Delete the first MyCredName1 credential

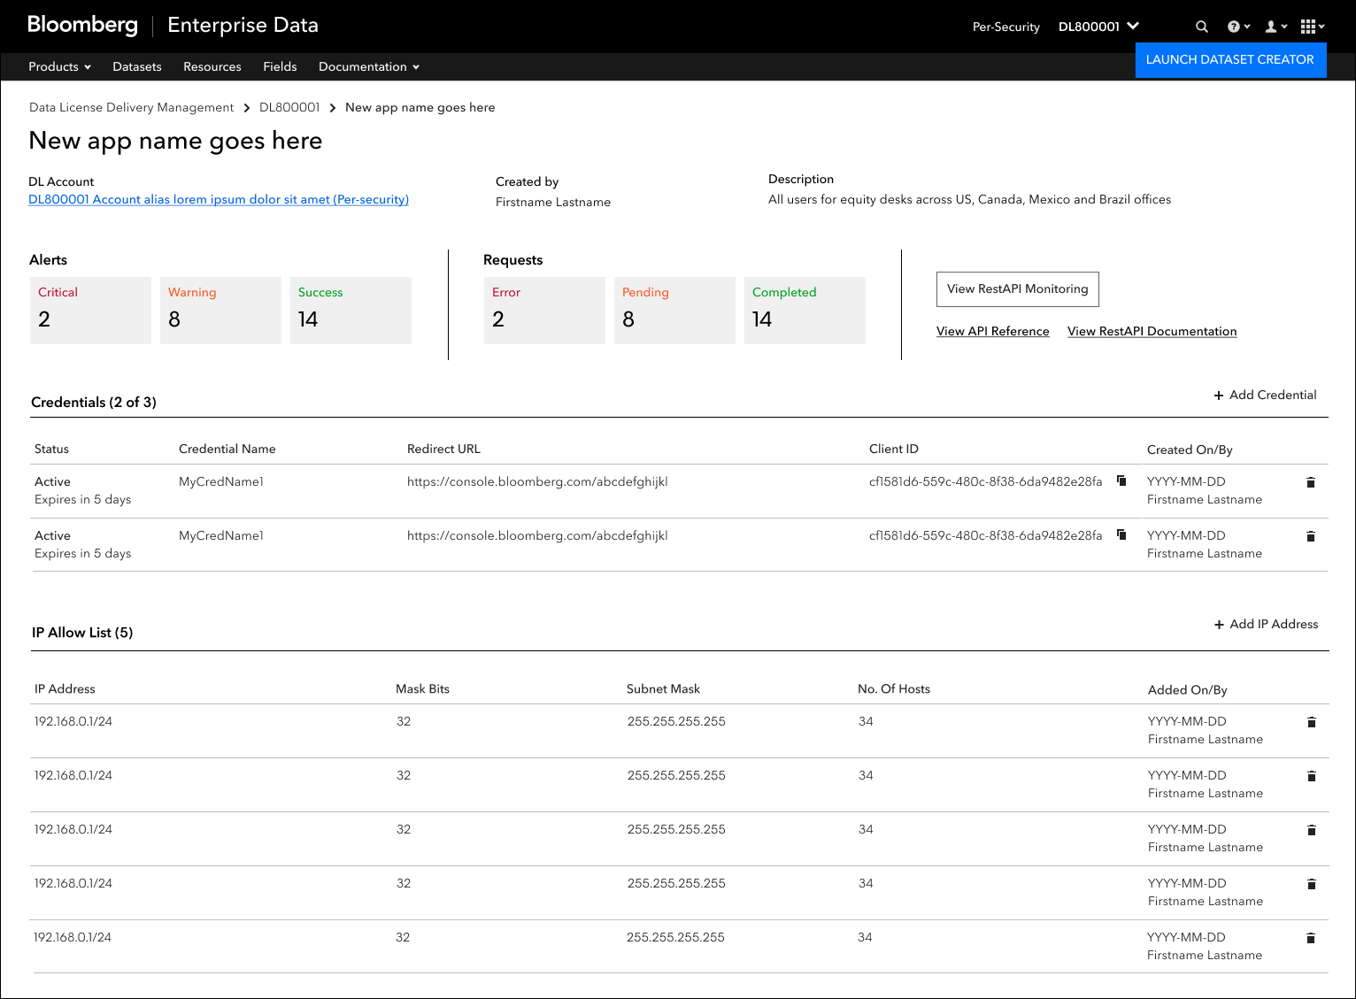point(1311,482)
